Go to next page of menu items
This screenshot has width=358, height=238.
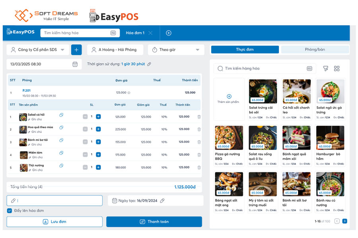[x=345, y=221]
